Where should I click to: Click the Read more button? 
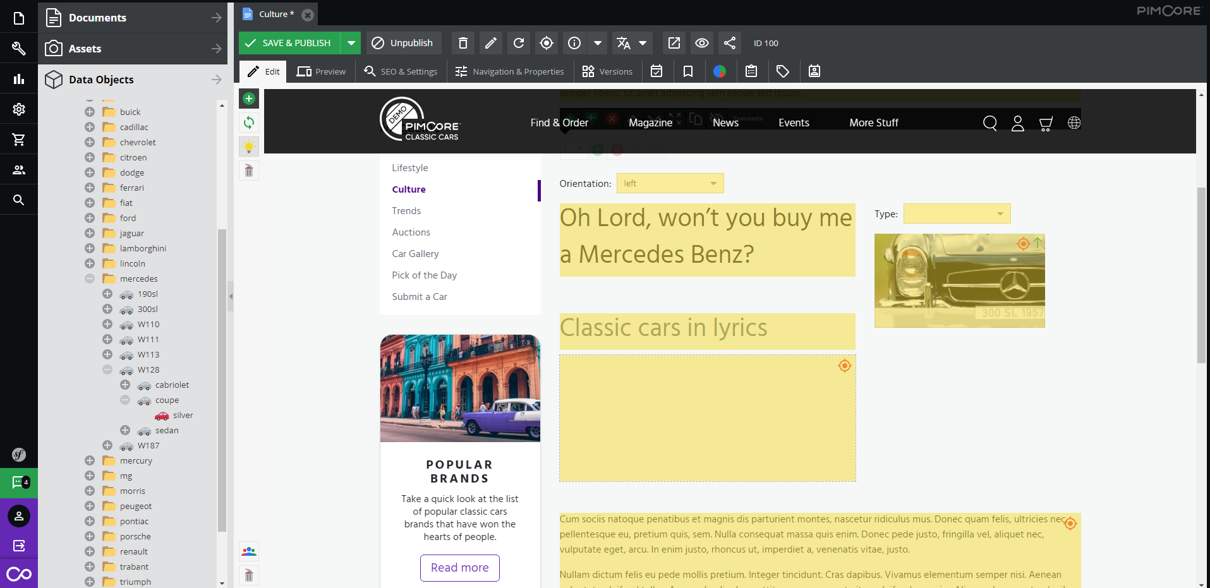click(460, 568)
